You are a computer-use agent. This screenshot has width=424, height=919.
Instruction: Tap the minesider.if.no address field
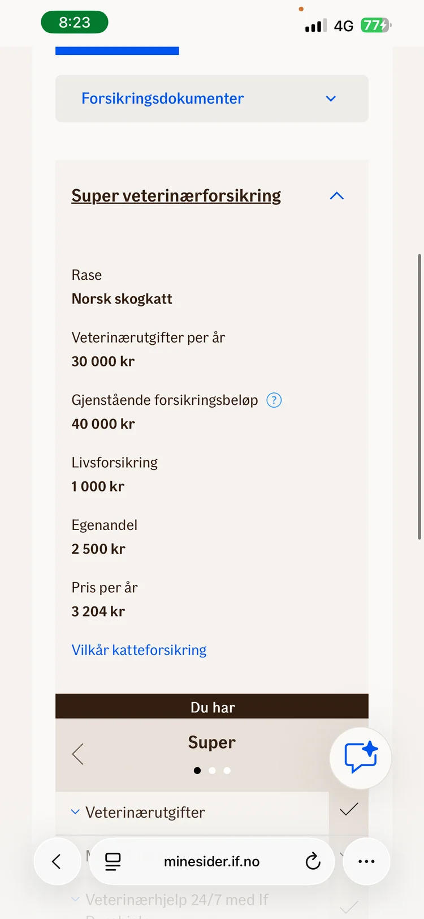click(212, 861)
